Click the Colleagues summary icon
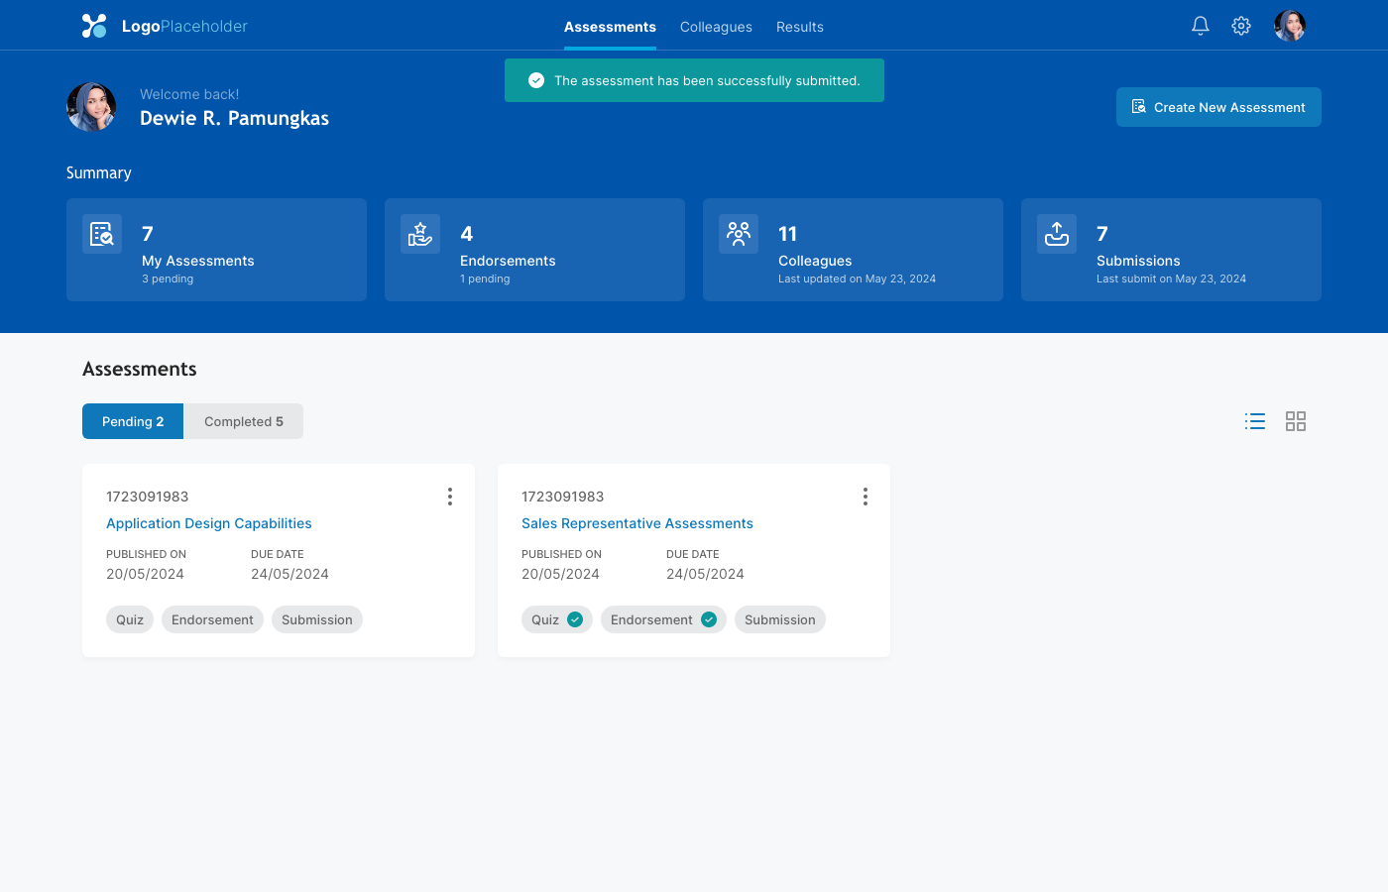The height and width of the screenshot is (892, 1388). pyautogui.click(x=739, y=234)
